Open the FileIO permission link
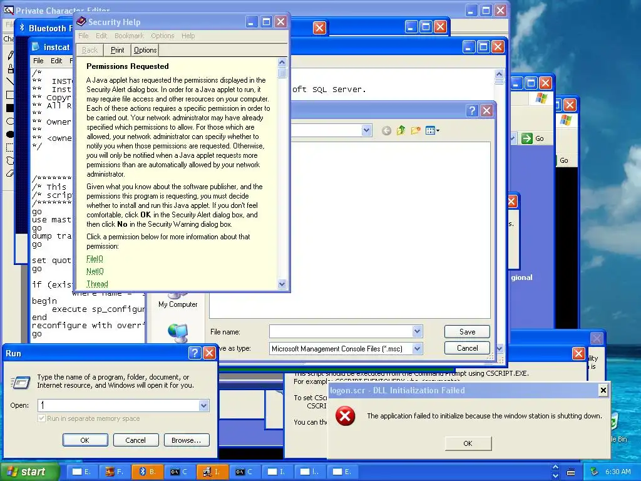This screenshot has height=481, width=641. (95, 259)
